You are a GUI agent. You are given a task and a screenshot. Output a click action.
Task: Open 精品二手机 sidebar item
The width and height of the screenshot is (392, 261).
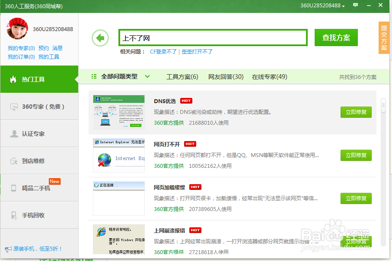39,188
